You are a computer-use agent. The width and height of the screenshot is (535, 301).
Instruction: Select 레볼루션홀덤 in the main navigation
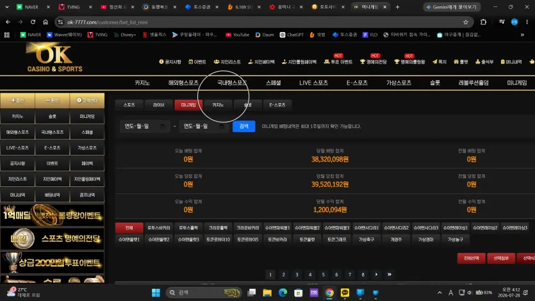pos(473,83)
